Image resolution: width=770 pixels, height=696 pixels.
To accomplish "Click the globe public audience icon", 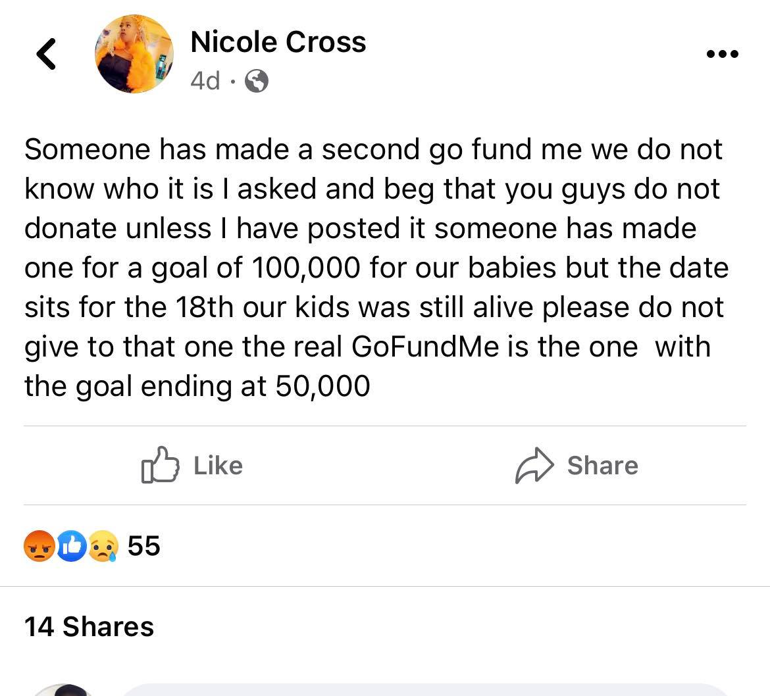I will click(x=257, y=82).
